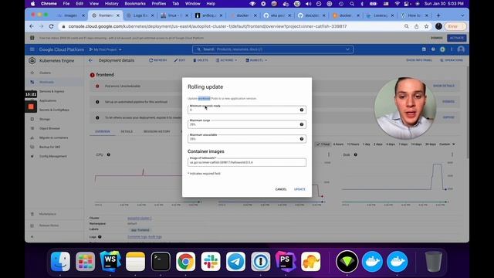
Task: Open the Google account avatar
Action: tap(461, 49)
